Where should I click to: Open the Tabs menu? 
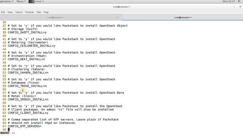click(39, 12)
